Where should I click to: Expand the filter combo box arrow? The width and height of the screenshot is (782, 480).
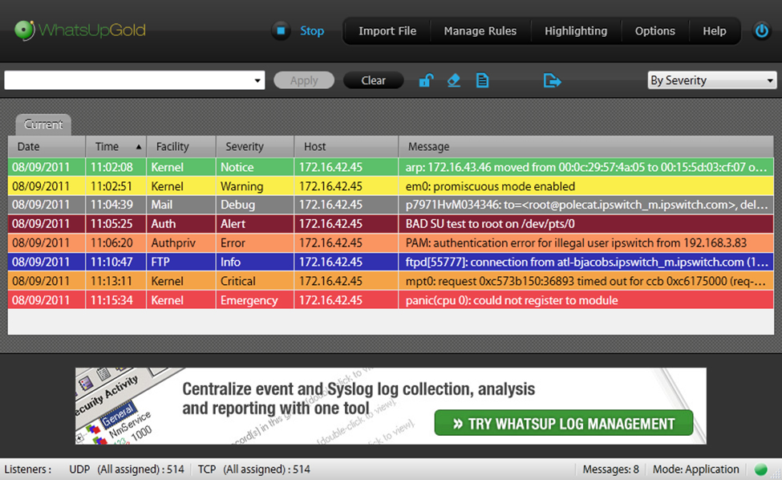[257, 80]
